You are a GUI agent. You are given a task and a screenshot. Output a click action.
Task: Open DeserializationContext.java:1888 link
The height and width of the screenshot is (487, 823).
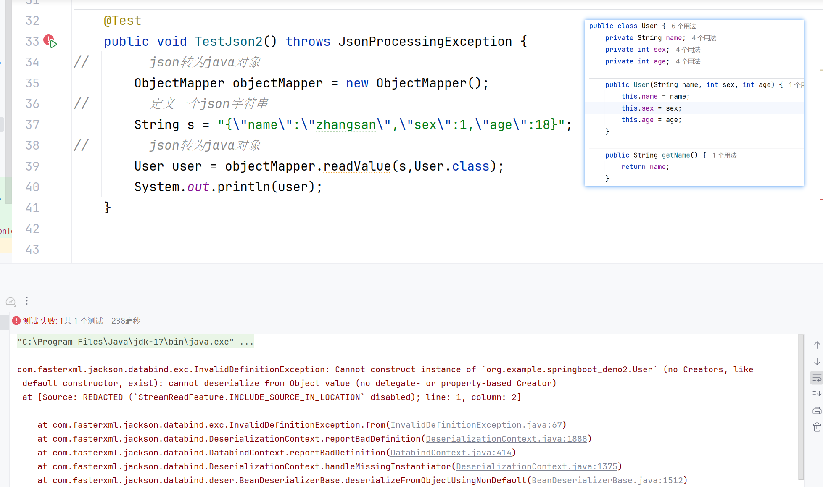coord(506,439)
